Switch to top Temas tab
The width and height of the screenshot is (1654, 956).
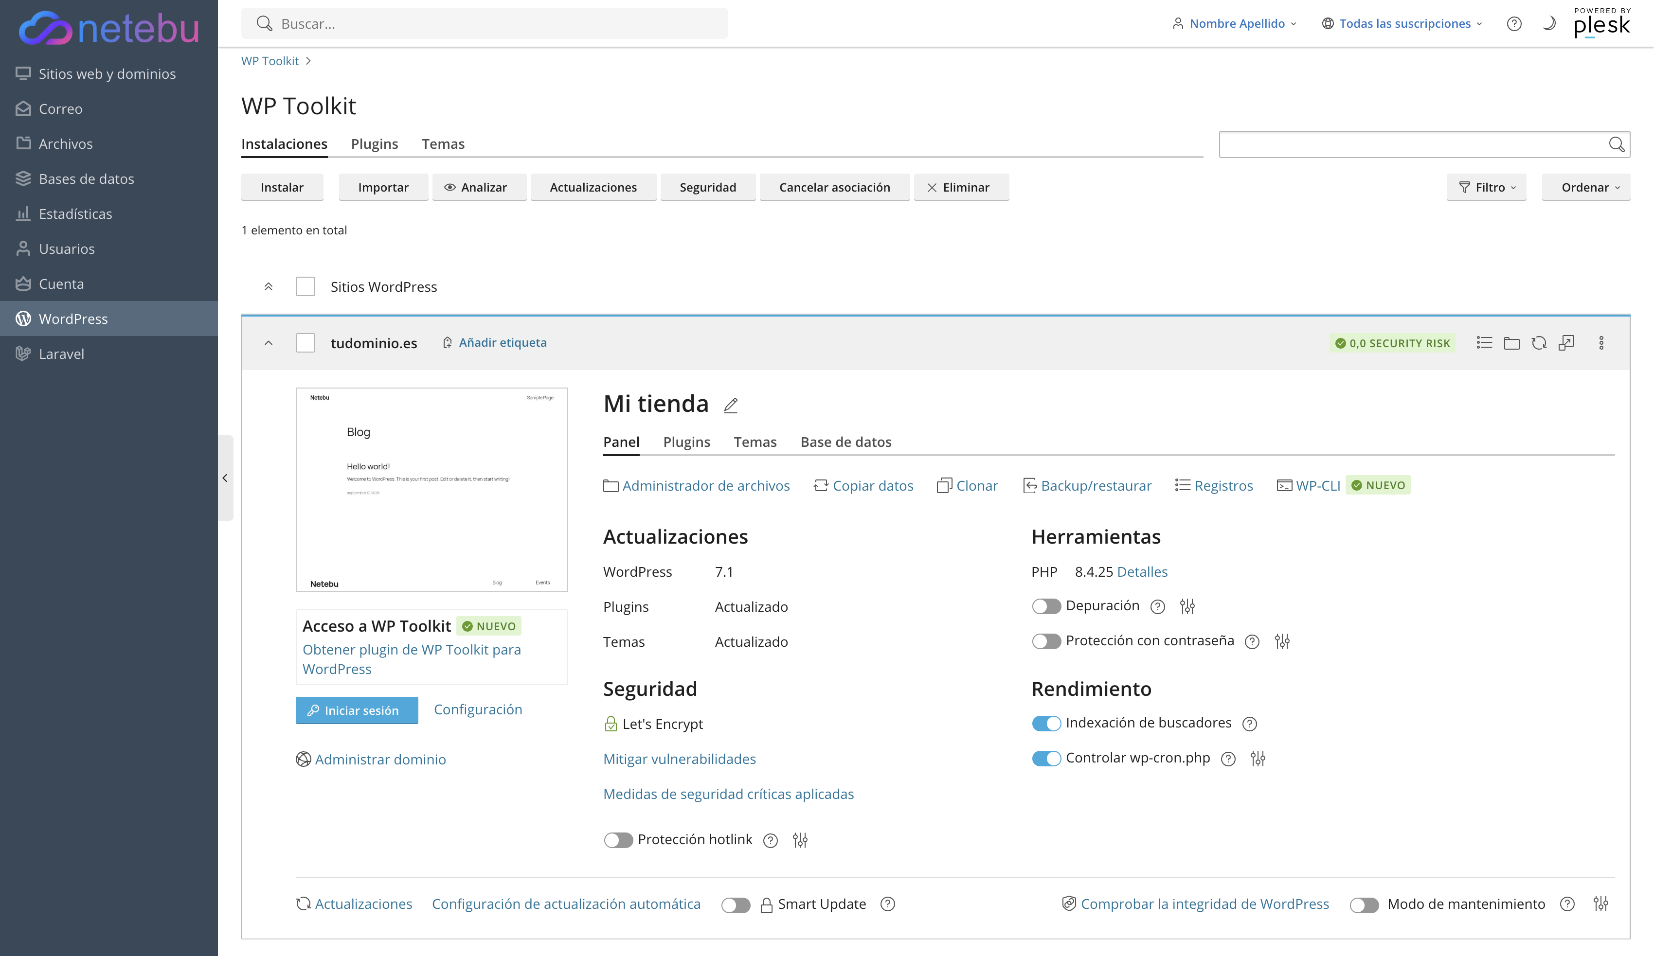coord(443,144)
